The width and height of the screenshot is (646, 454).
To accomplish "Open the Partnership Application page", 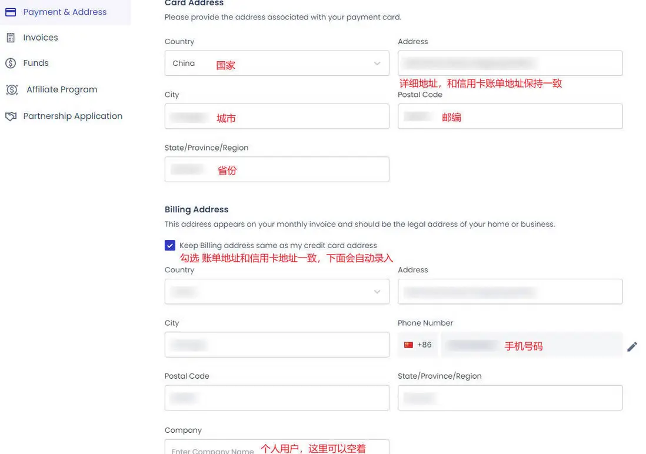I will pos(74,116).
